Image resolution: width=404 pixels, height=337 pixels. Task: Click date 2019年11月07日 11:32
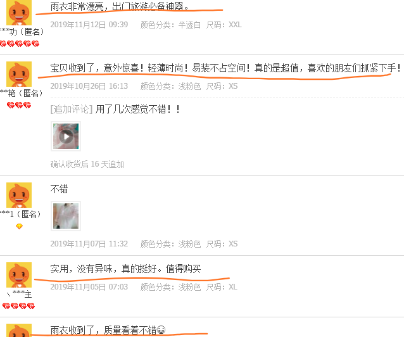pyautogui.click(x=89, y=244)
